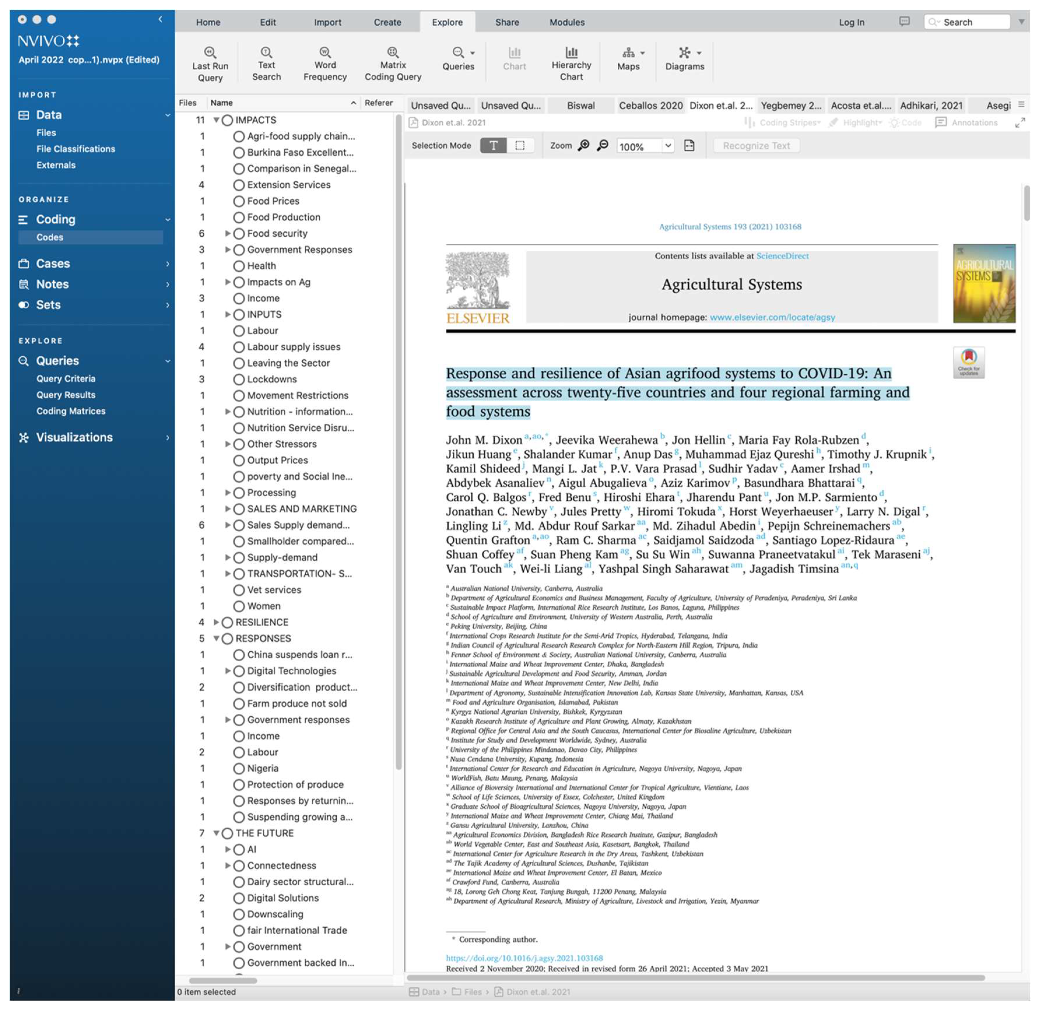Open the tab list menu icon

click(1021, 105)
